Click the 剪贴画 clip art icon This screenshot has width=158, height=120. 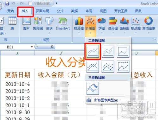tap(38, 23)
